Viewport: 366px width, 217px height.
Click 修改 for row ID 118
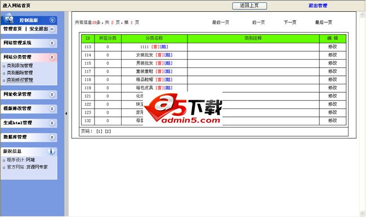point(333,79)
